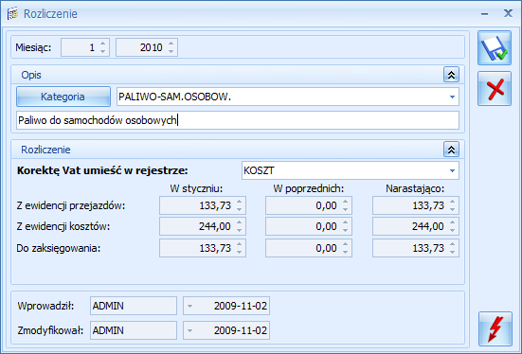This screenshot has height=354, width=522.
Task: Open the Zmodyfikował date dropdown arrow
Action: click(x=189, y=330)
